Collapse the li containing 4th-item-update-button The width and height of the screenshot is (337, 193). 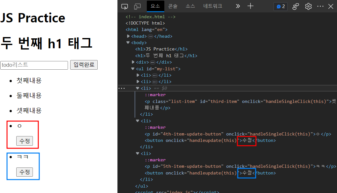click(x=138, y=121)
